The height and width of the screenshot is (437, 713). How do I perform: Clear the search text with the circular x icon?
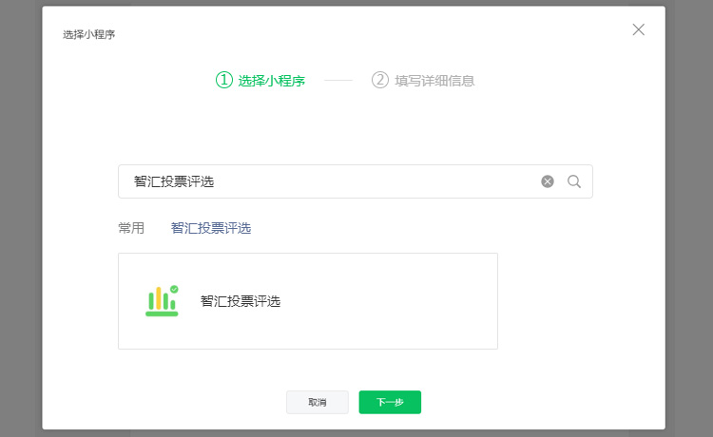tap(548, 181)
